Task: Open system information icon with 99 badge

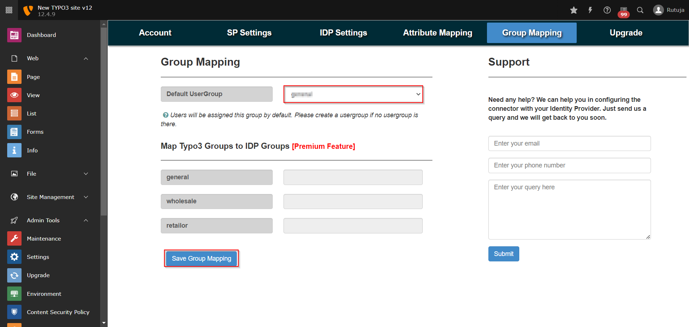Action: point(624,11)
